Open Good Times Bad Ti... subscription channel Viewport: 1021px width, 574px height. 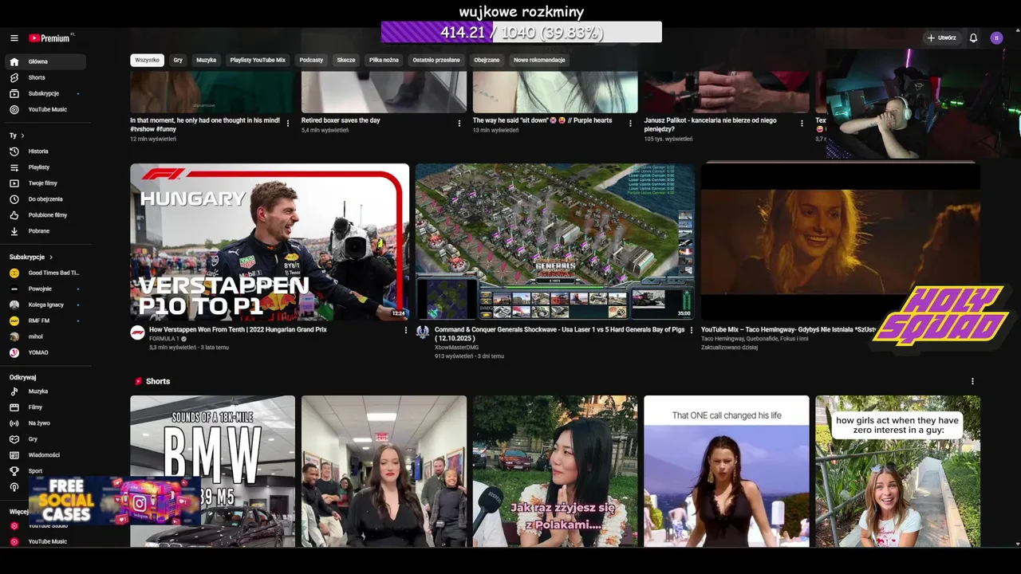point(45,273)
